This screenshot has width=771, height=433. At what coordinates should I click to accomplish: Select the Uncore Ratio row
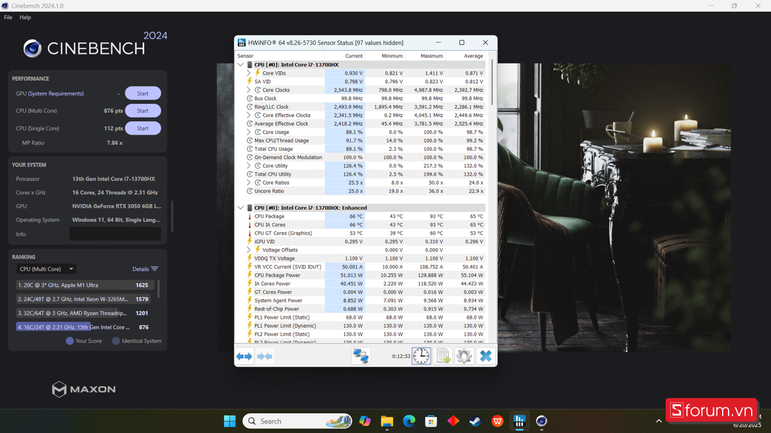[360, 191]
